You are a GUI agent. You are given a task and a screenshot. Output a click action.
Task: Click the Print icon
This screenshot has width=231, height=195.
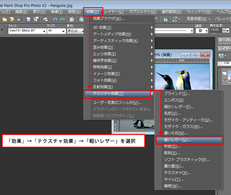click(45, 19)
